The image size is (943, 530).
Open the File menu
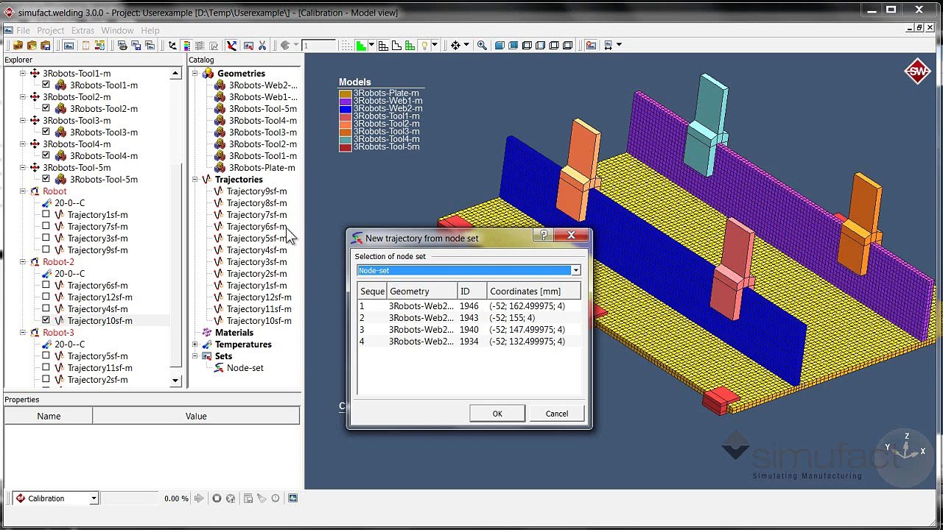tap(23, 30)
